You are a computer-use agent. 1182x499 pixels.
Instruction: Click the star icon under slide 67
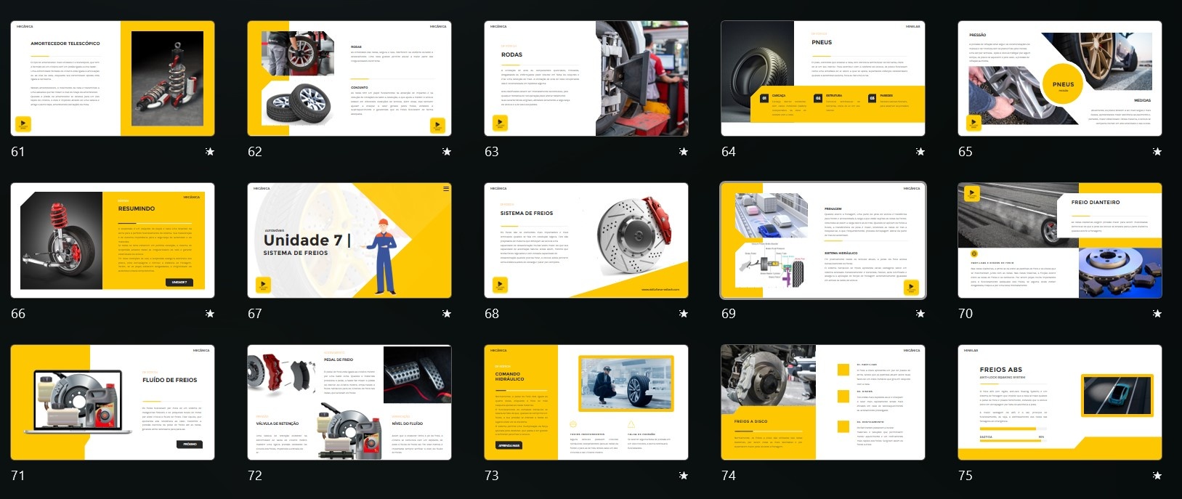coord(446,314)
